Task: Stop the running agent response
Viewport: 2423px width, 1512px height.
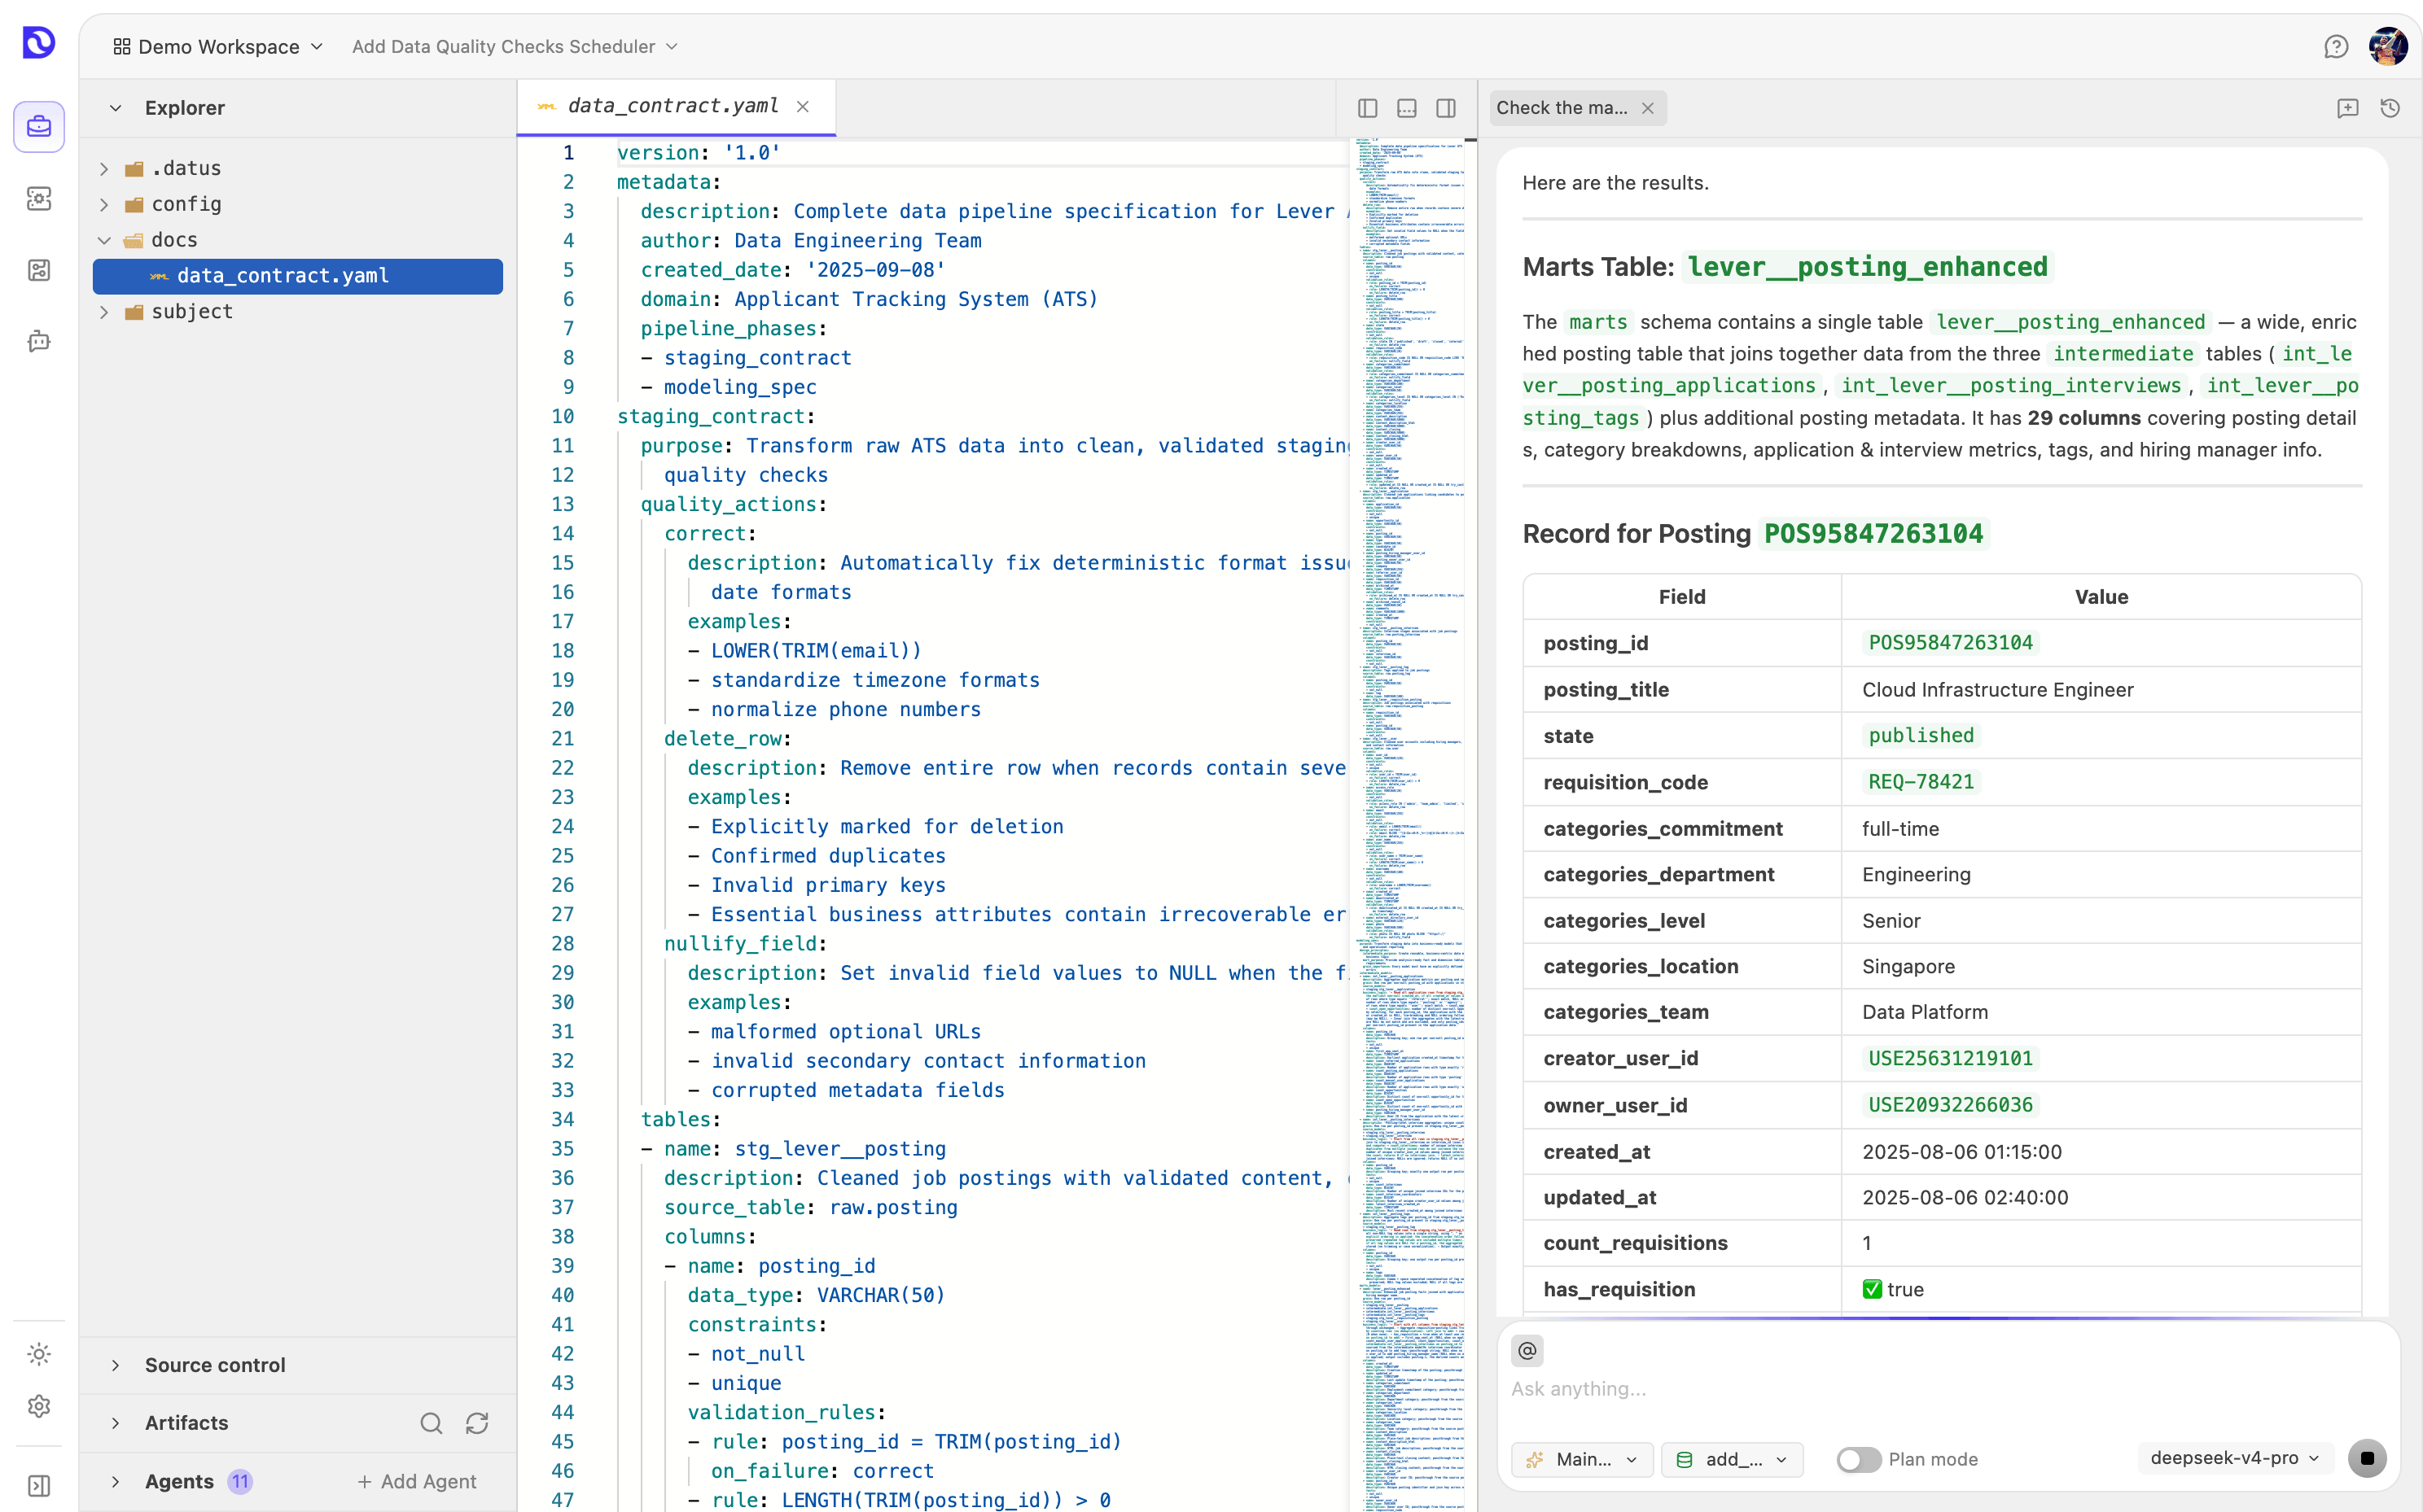Action: 2367,1459
